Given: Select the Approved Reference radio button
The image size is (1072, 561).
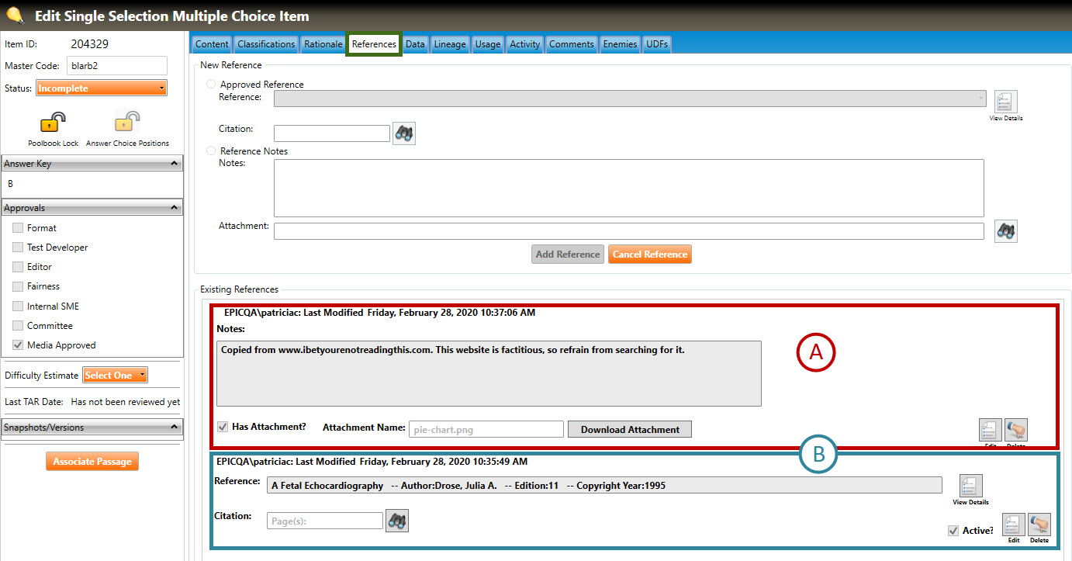Looking at the screenshot, I should point(211,84).
